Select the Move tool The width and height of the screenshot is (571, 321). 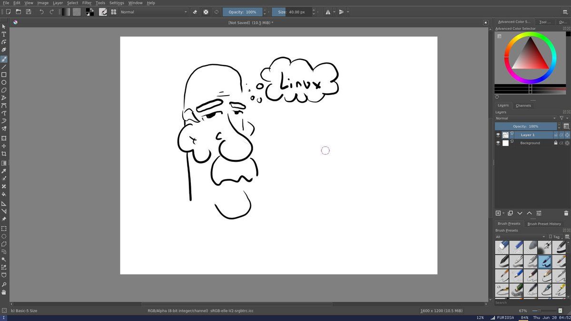coord(4,146)
